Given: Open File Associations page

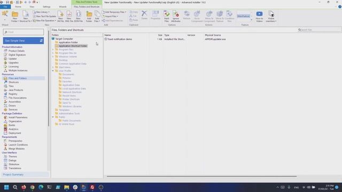Looking at the screenshot, I should click(x=17, y=98).
